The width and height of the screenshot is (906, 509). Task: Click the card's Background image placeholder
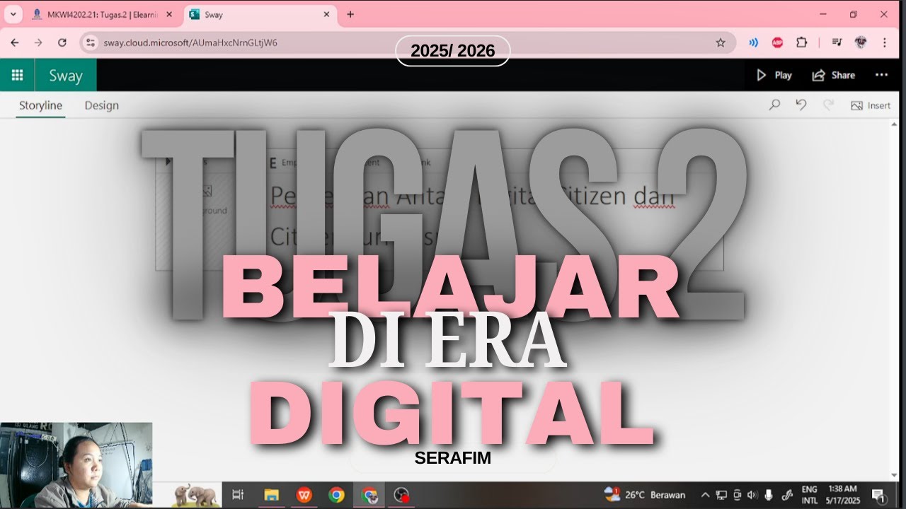[x=207, y=198]
